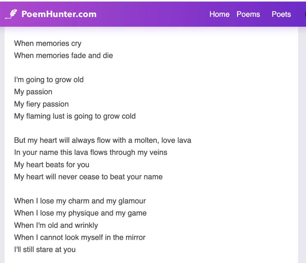Image resolution: width=306 pixels, height=263 pixels.
Task: Click the line 'In your name this lava flows'
Action: 91,152
